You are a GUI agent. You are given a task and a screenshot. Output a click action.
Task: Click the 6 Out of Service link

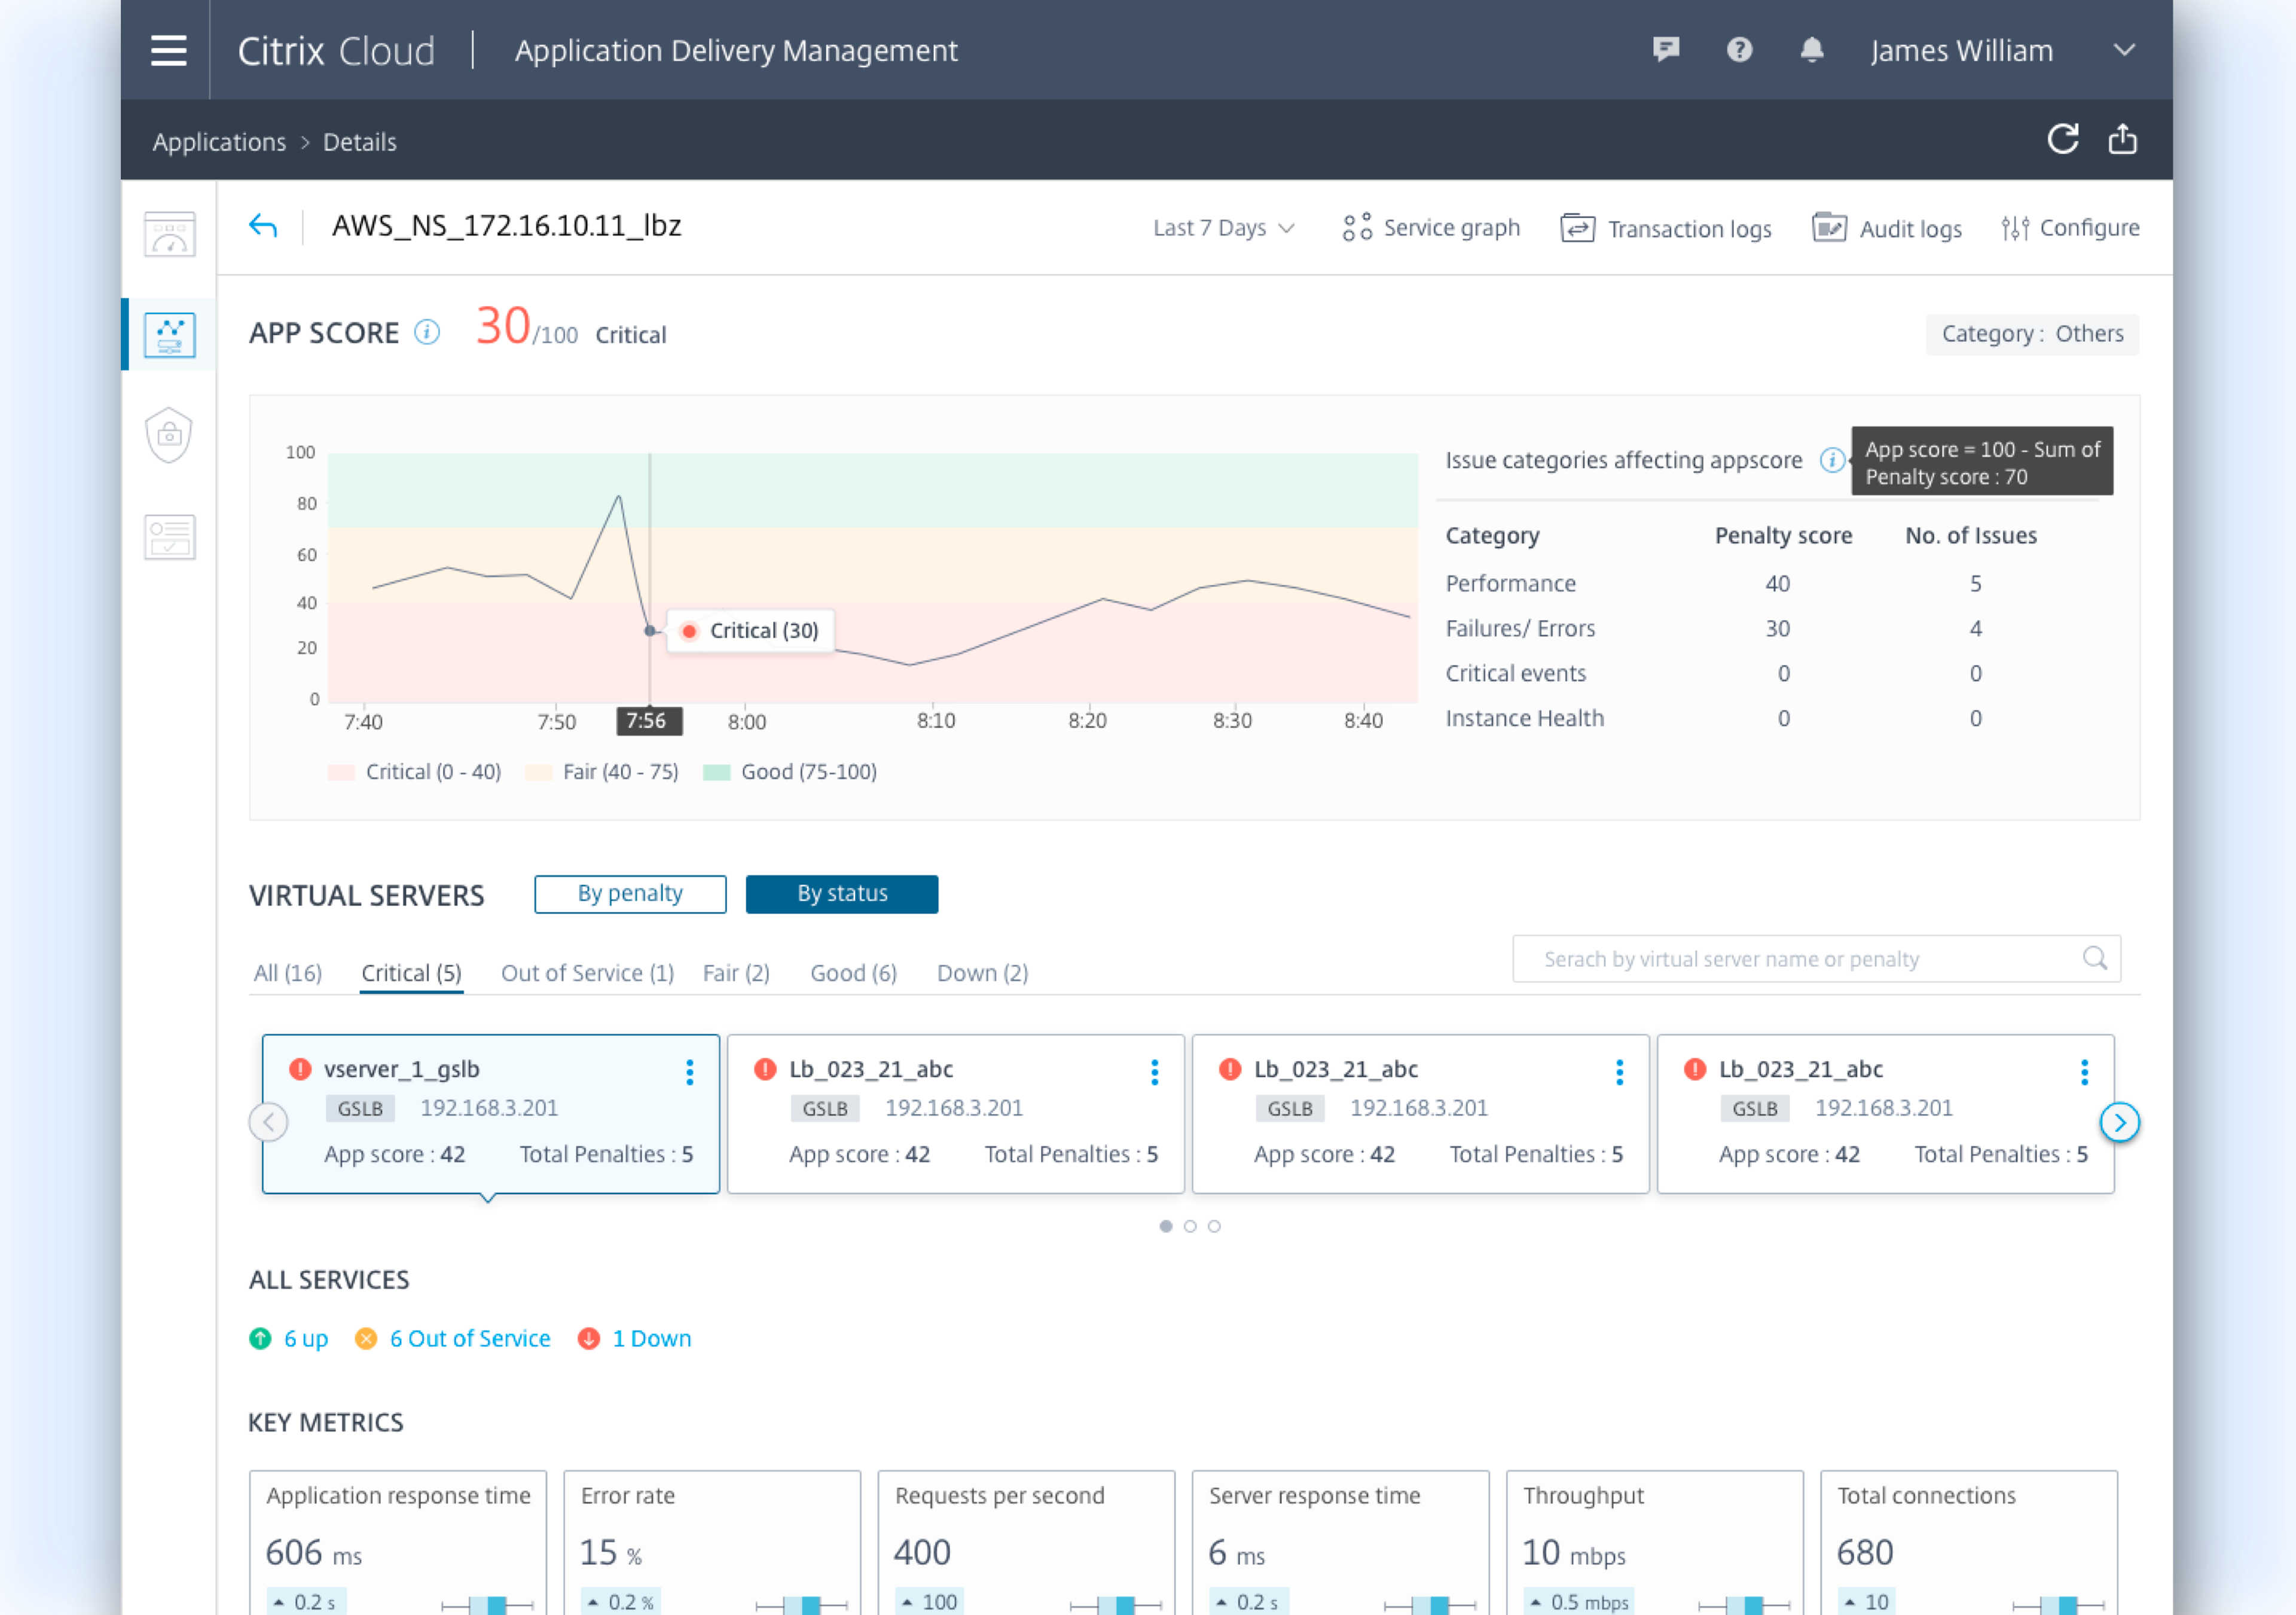469,1338
